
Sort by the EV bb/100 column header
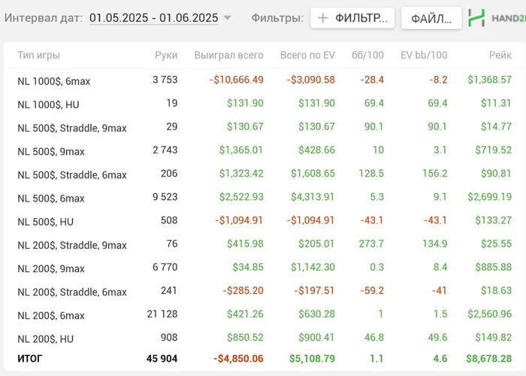[x=424, y=55]
